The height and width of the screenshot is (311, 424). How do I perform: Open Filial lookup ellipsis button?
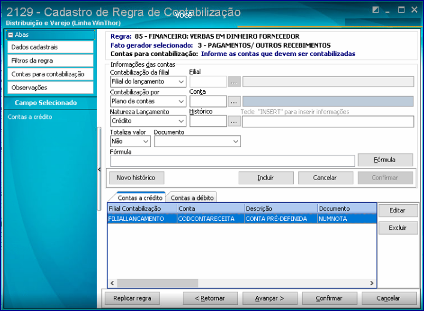(x=234, y=82)
